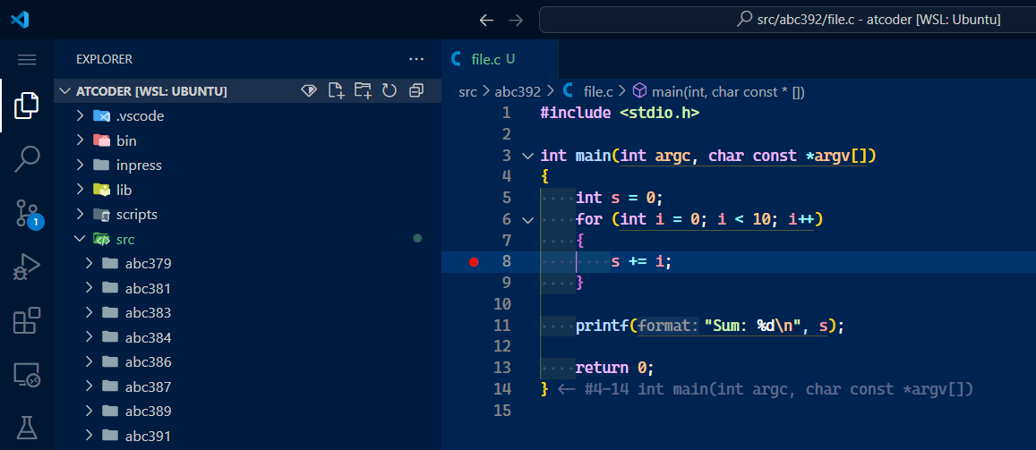Click the command center search box

point(788,20)
